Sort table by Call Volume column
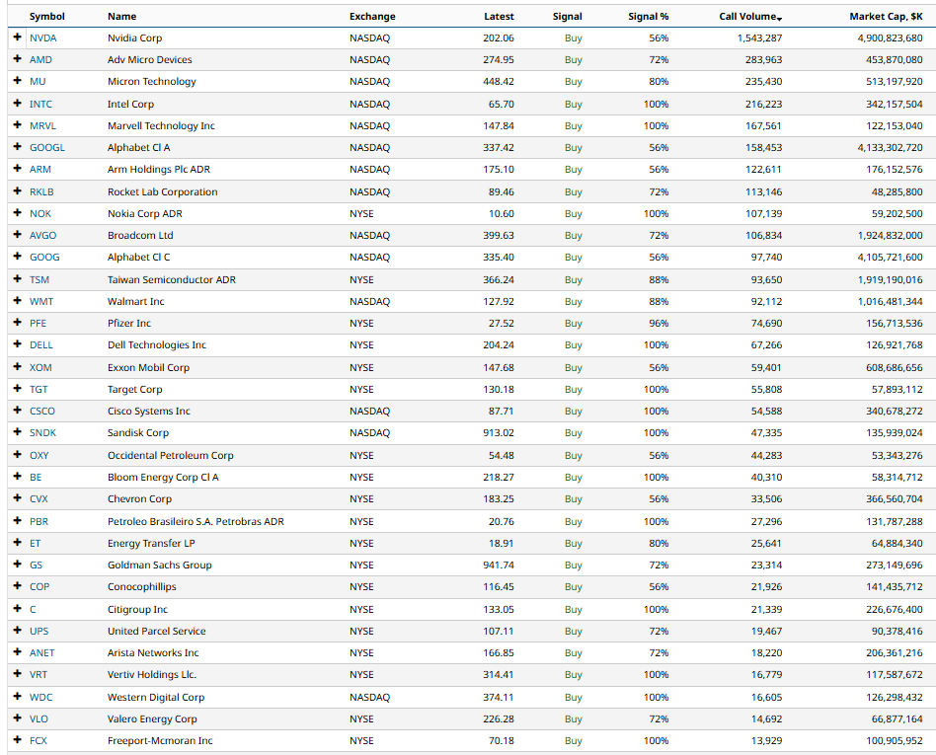This screenshot has width=936, height=755. (x=749, y=16)
